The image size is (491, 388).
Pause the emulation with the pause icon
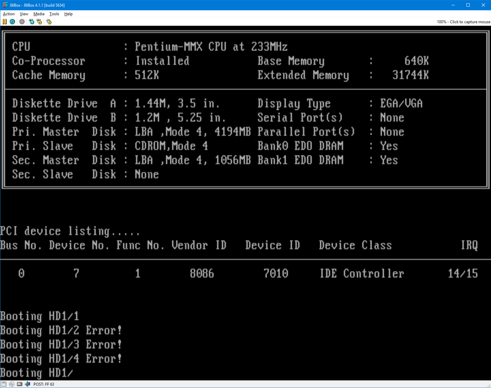5,22
